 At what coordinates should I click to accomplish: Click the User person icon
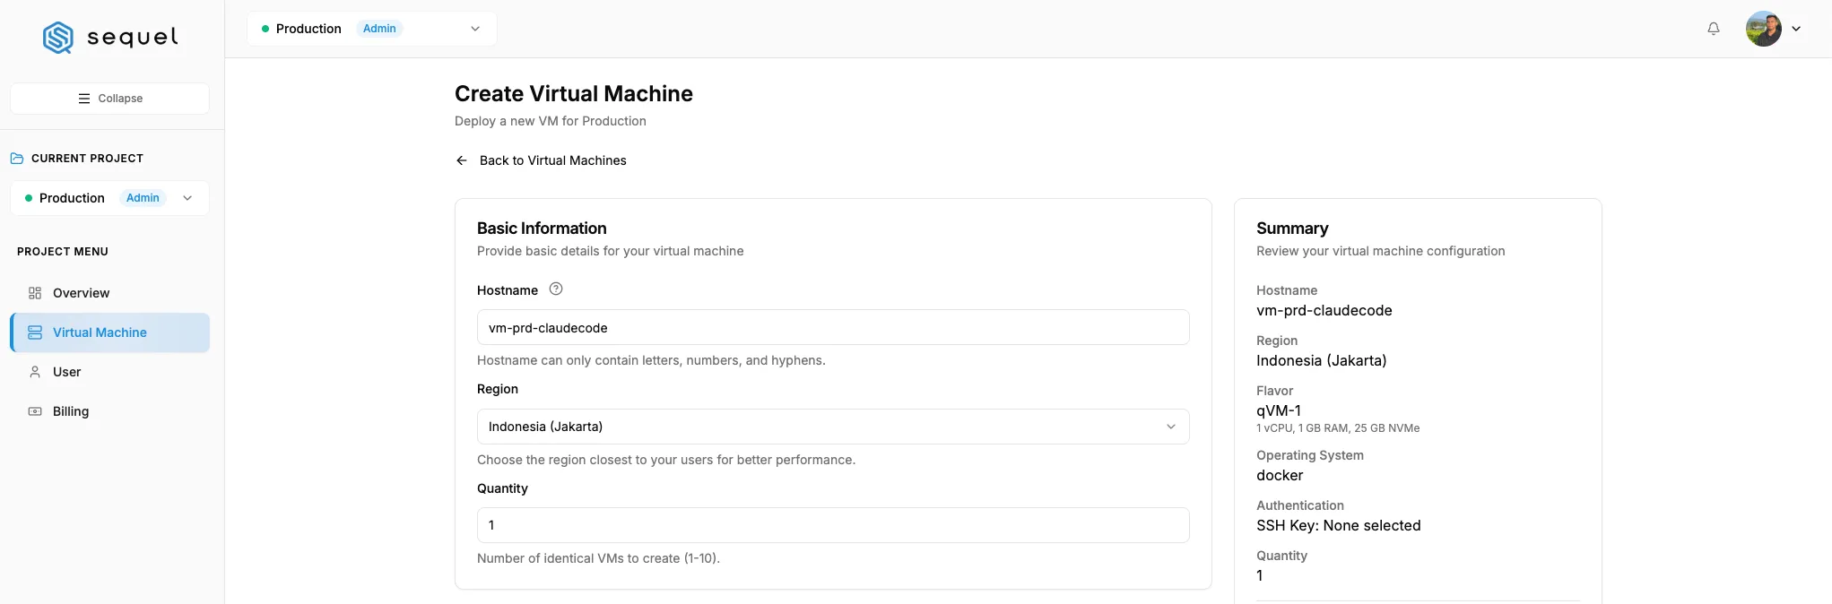click(35, 372)
